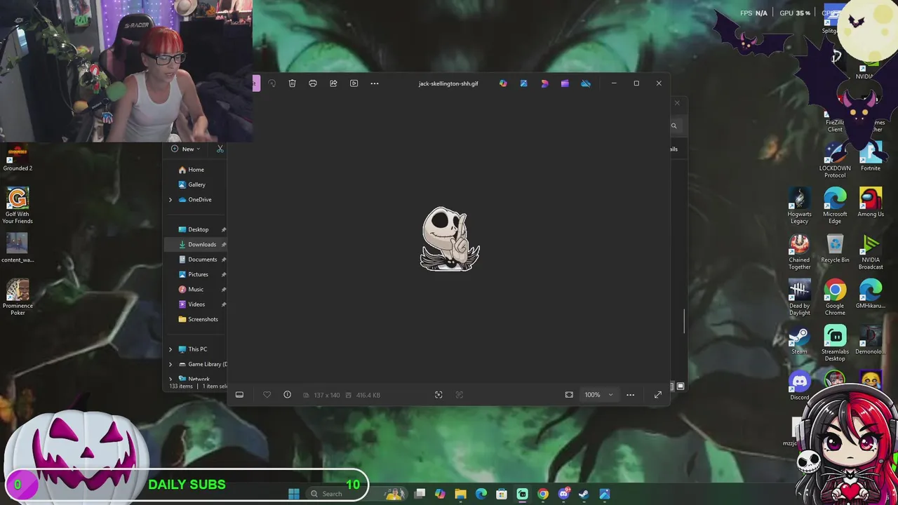Click the zoom to fit icon
The height and width of the screenshot is (505, 898).
569,395
